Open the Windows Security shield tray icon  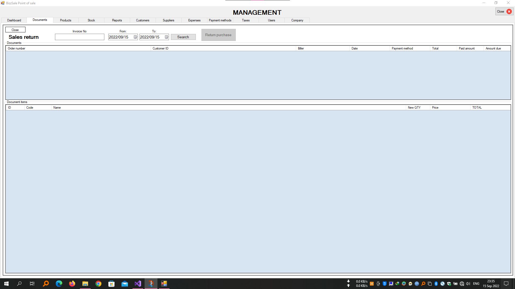click(x=449, y=284)
